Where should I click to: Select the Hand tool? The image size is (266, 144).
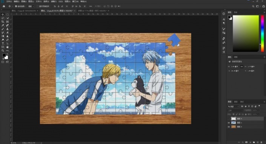[x=7, y=47]
